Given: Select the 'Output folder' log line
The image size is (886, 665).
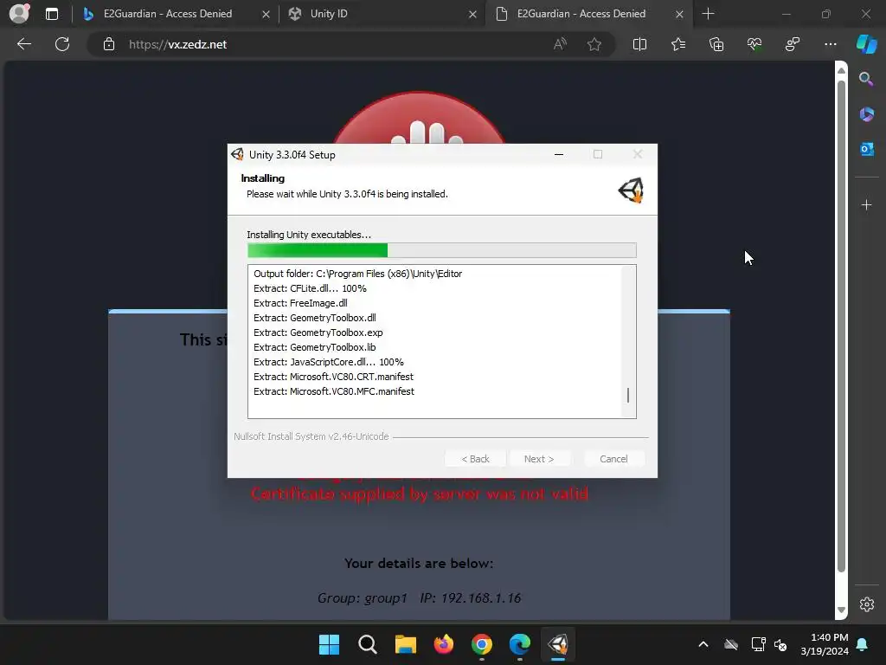Looking at the screenshot, I should point(357,274).
